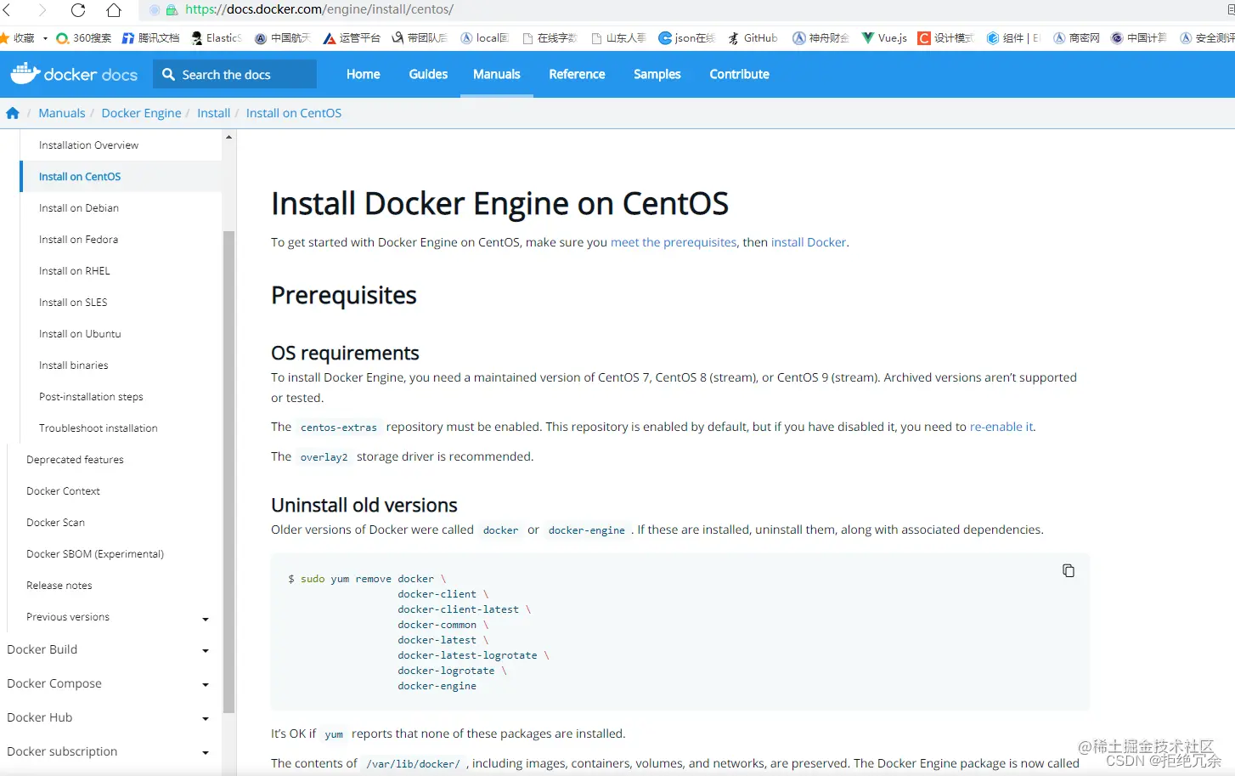The height and width of the screenshot is (776, 1235).
Task: Select the Manuals nav tab
Action: (497, 74)
